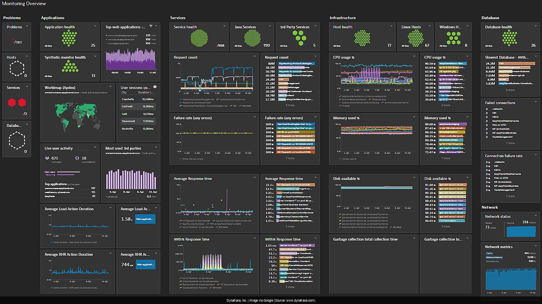Click the live locations globe icon
542x304 pixels.
pyautogui.click(x=78, y=158)
